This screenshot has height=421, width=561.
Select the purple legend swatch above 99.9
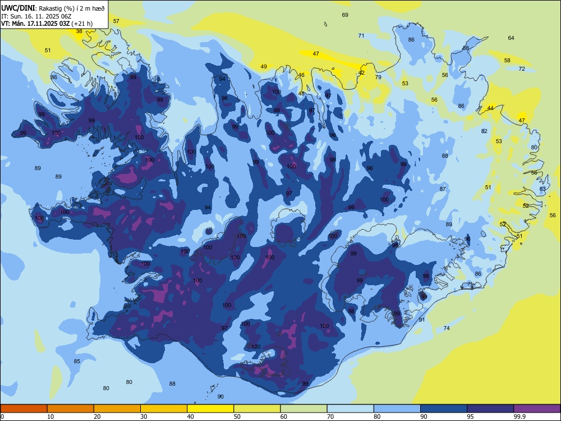coord(537,409)
